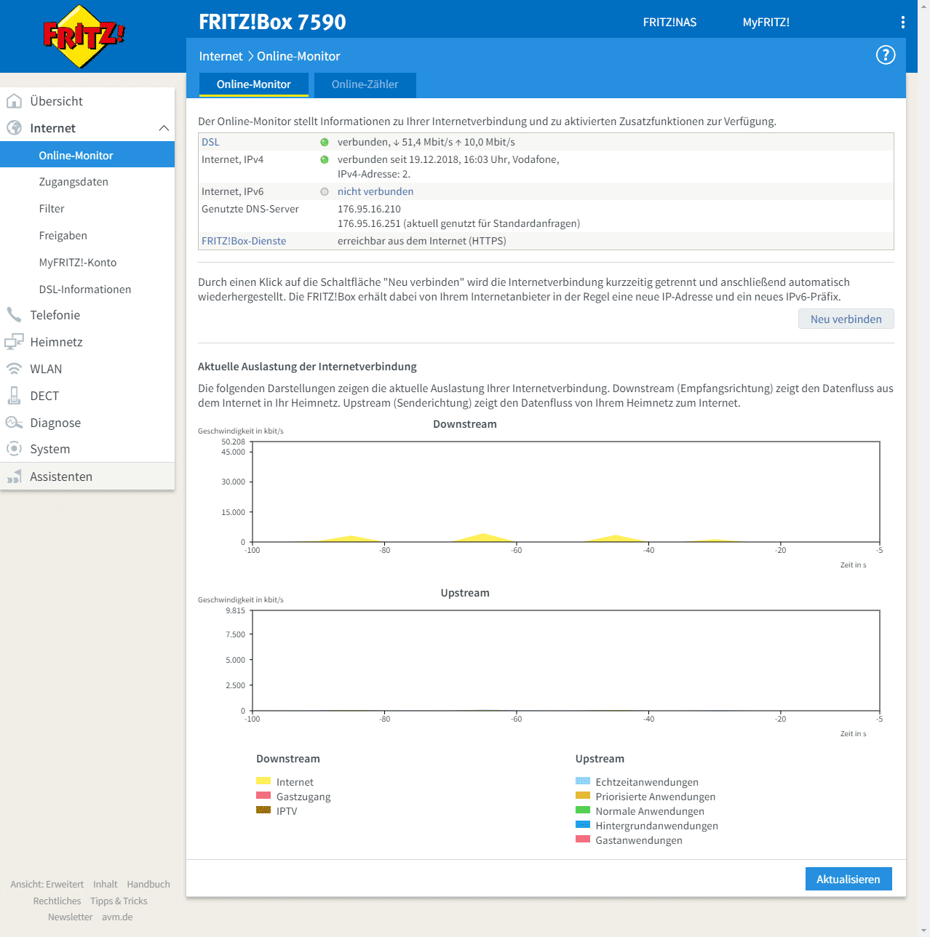Click the System gear icon
Screen dimensions: 930x937
[14, 449]
